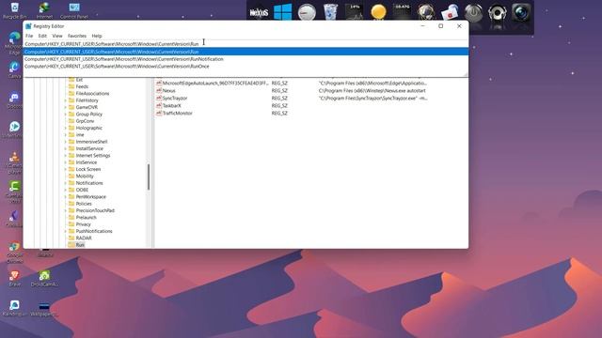Expand the Lock Screen key
The height and width of the screenshot is (338, 602).
point(65,169)
